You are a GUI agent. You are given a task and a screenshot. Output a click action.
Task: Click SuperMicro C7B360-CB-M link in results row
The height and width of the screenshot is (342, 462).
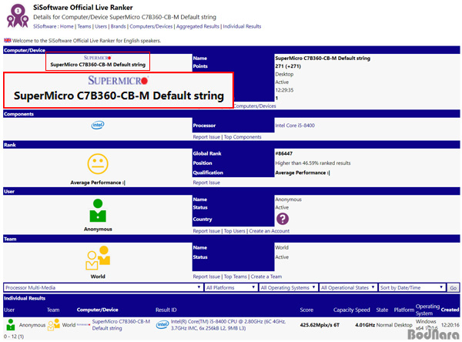(x=121, y=324)
